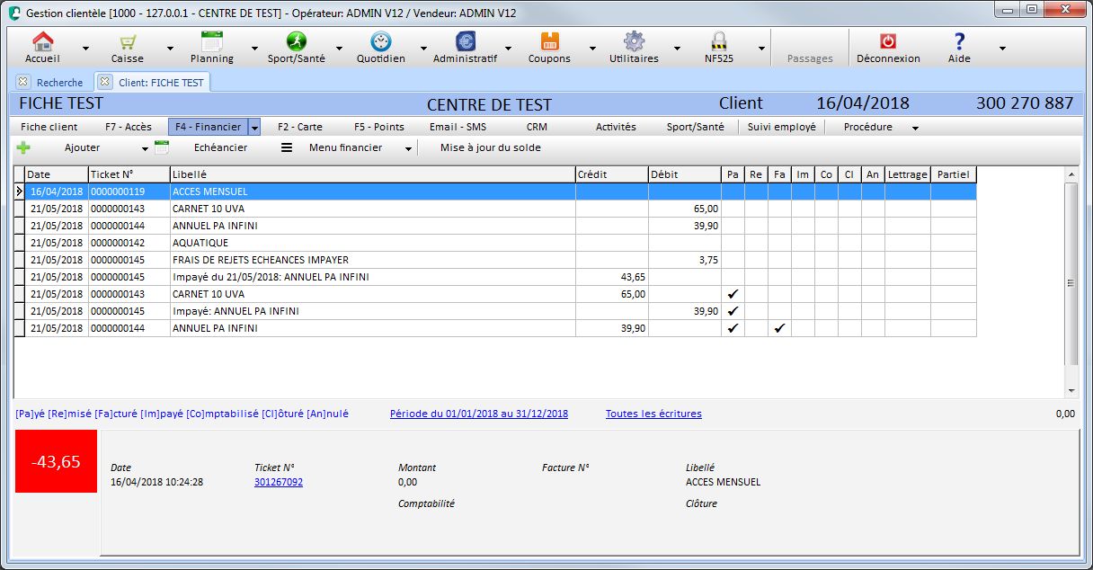This screenshot has height=570, width=1093.
Task: Open the Utilitaires gear icon
Action: click(635, 41)
